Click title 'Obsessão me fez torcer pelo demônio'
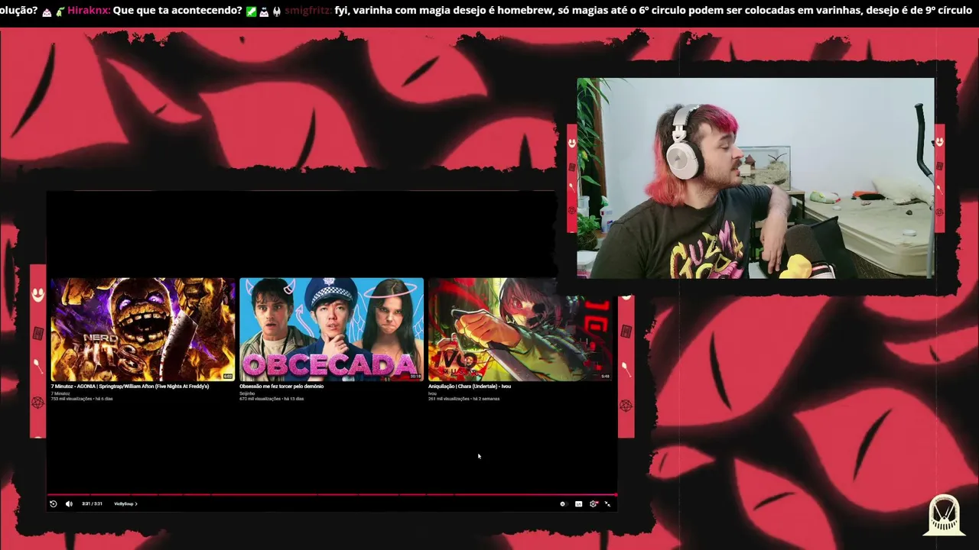This screenshot has height=550, width=979. pos(281,387)
